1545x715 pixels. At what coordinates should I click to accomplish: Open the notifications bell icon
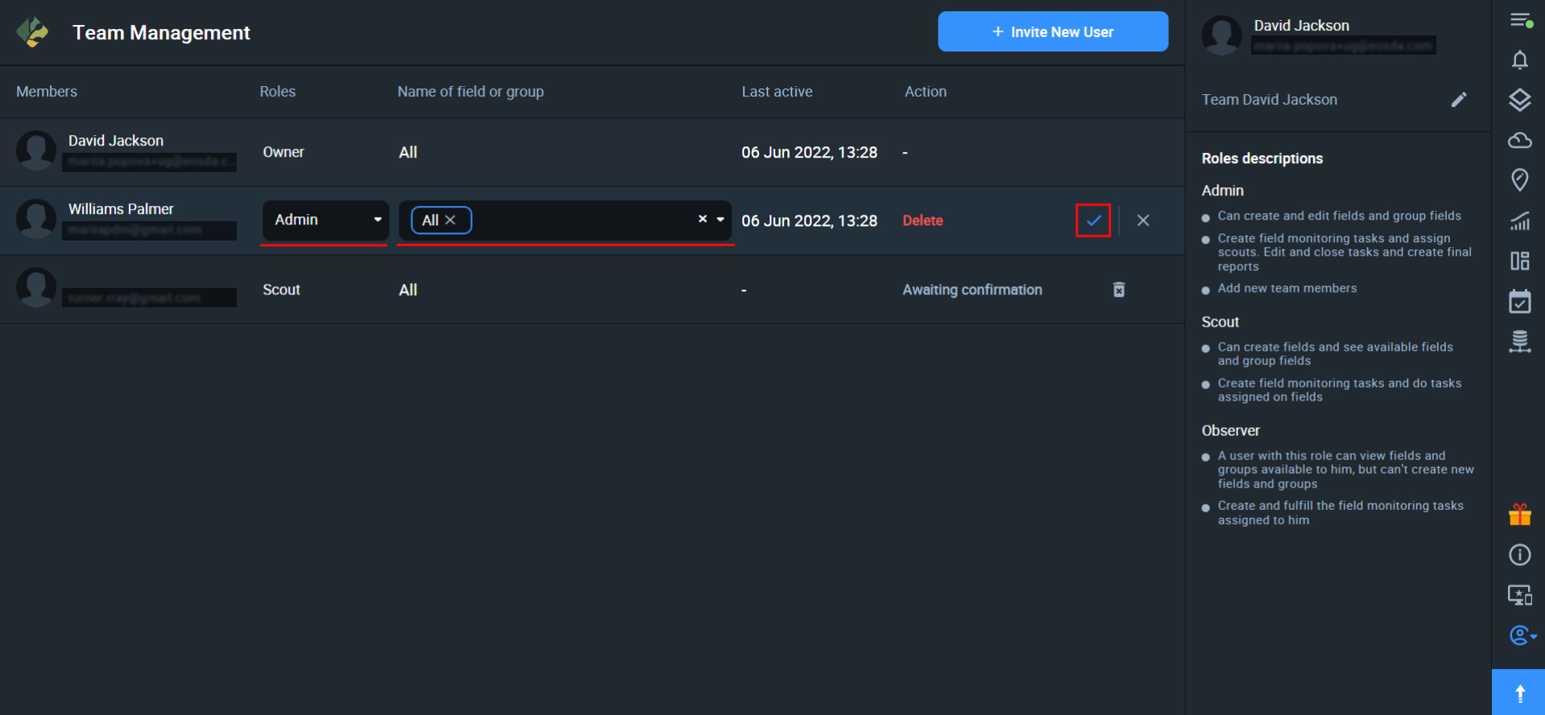pos(1519,60)
